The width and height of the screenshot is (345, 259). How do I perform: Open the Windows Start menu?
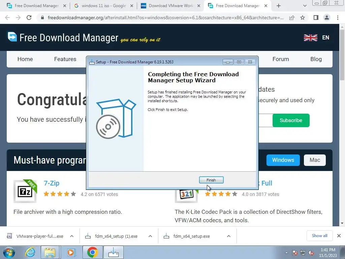[9, 252]
